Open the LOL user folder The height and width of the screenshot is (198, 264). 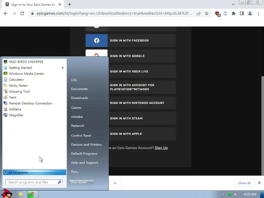tap(74, 80)
